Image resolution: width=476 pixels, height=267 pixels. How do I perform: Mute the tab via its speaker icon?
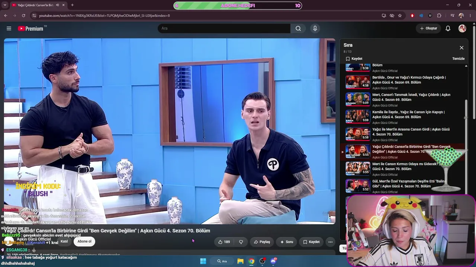57,5
